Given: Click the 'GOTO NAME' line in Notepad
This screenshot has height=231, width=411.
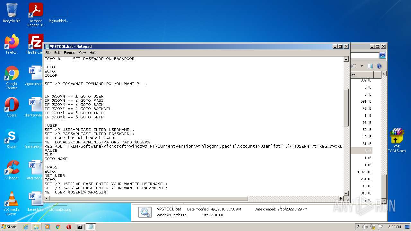Looking at the screenshot, I should (56, 159).
